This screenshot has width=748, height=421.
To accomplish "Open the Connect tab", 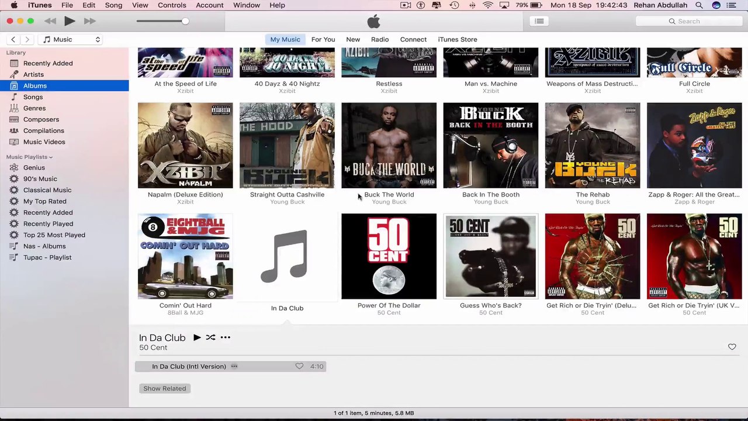I will coord(413,39).
